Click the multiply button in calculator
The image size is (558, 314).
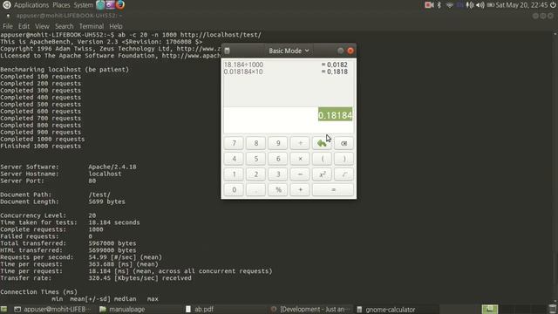point(300,159)
